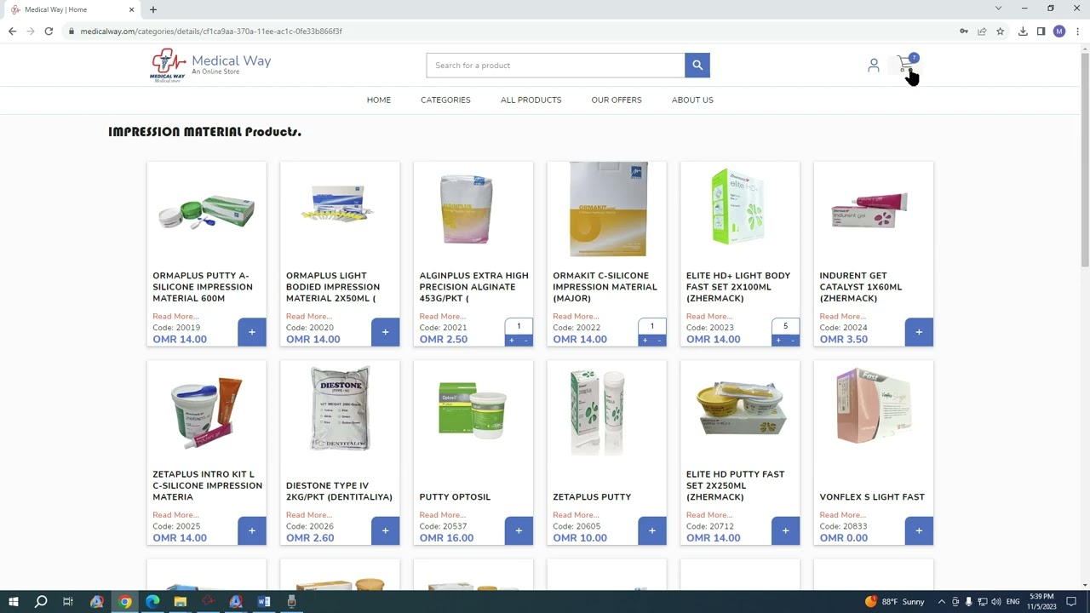Click the Alginplus quantity field
Viewport: 1090px width, 613px height.
pyautogui.click(x=519, y=326)
